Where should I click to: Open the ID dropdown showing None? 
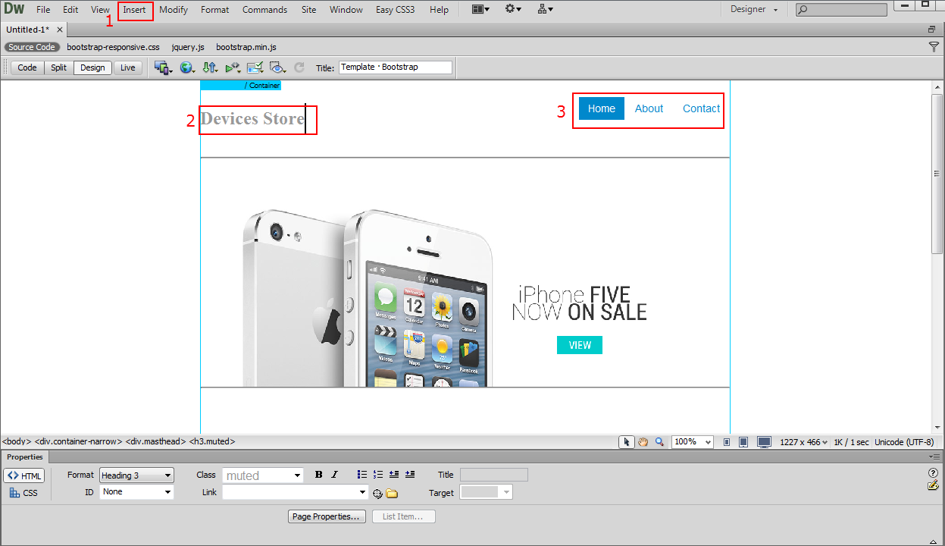(x=136, y=492)
